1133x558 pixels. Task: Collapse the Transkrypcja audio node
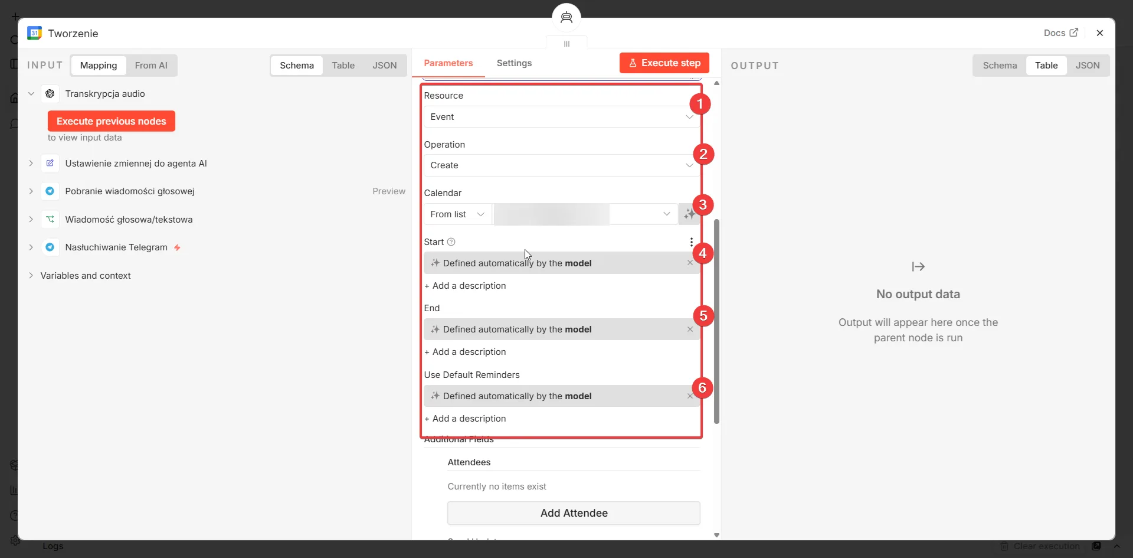[x=31, y=94]
